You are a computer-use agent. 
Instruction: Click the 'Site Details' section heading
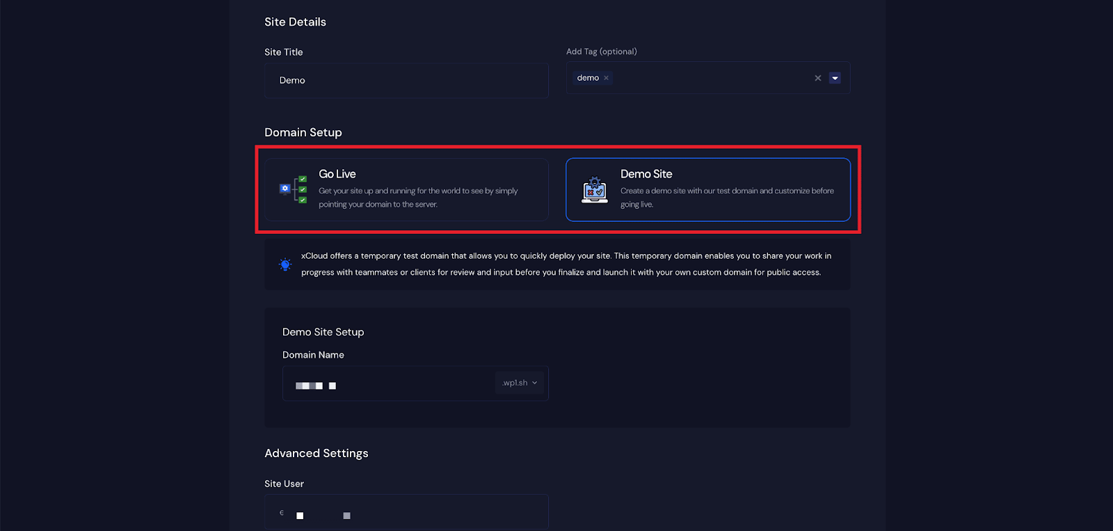pyautogui.click(x=295, y=22)
